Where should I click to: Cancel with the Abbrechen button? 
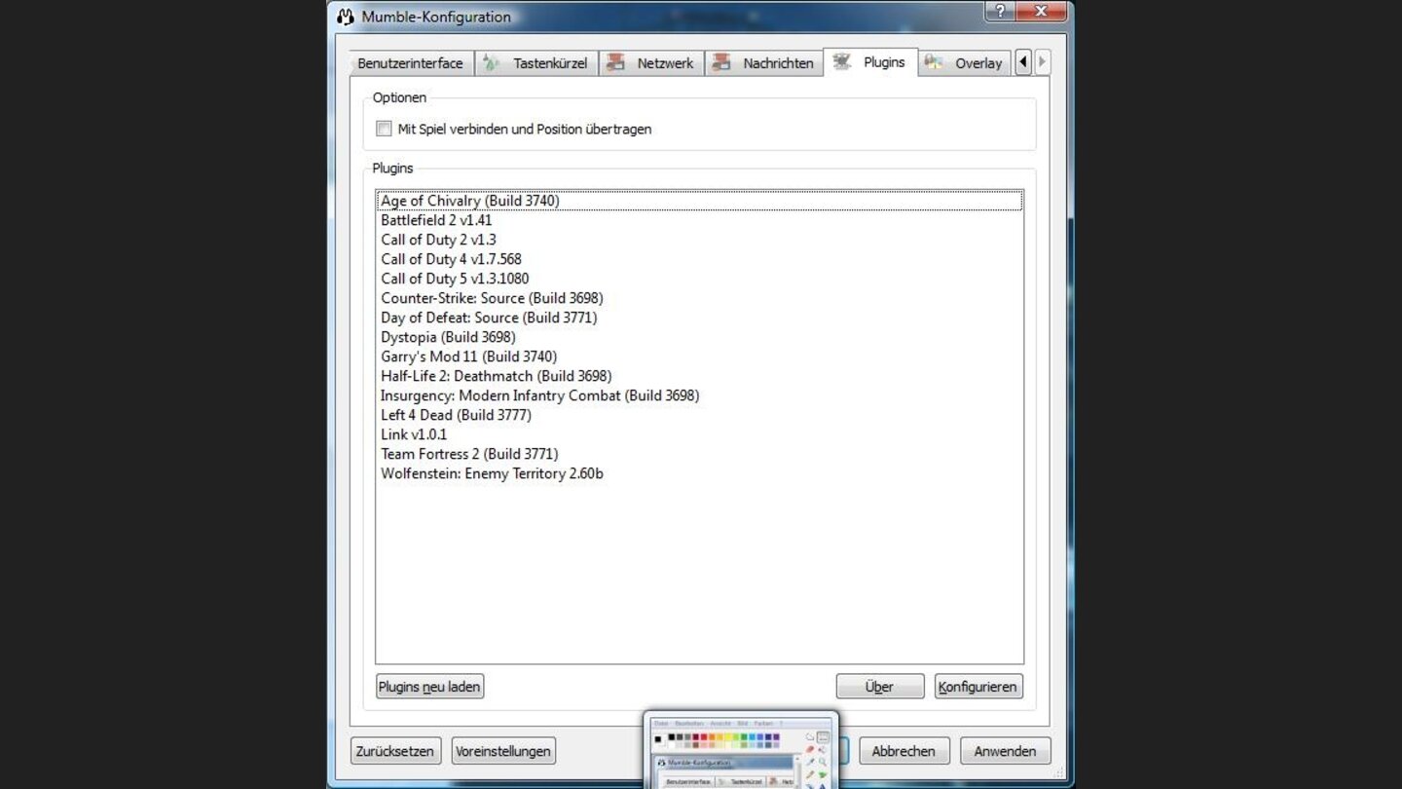click(x=904, y=751)
